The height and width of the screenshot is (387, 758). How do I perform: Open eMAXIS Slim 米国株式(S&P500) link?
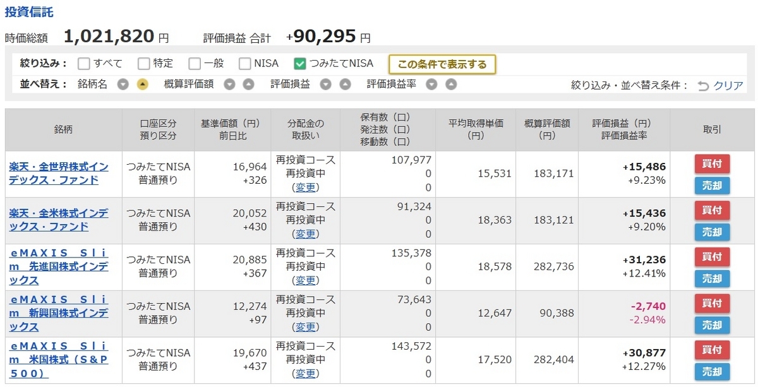click(x=58, y=360)
